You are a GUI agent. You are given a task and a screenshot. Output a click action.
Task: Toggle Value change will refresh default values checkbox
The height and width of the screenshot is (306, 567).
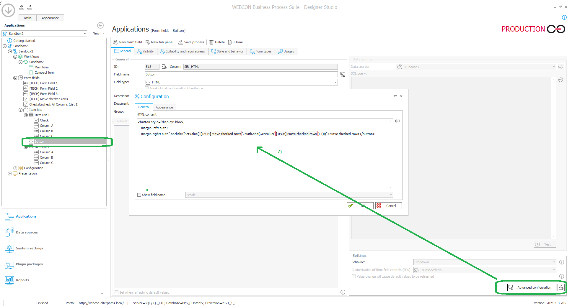click(354, 277)
